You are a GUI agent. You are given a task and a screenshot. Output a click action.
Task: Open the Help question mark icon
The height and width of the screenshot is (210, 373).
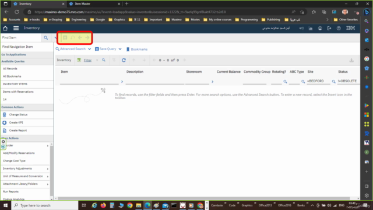339,29
